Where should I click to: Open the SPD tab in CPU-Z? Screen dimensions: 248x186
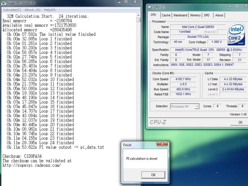[x=206, y=15]
